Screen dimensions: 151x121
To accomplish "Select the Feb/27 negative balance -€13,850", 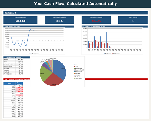I will pyautogui.click(x=19, y=95).
